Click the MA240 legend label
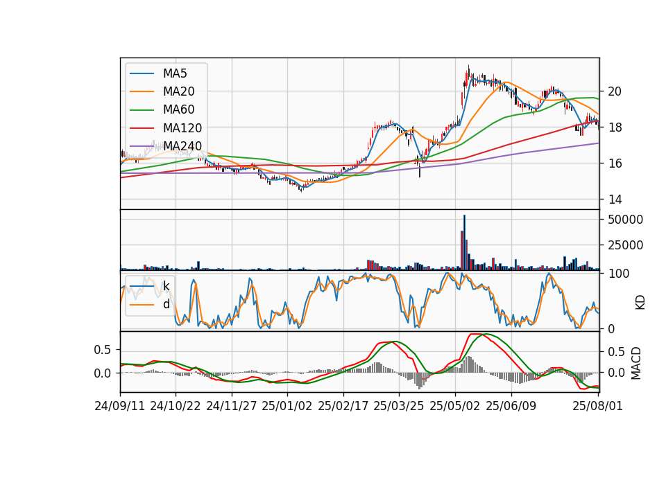Viewport: 666px width, 478px height. pyautogui.click(x=182, y=146)
